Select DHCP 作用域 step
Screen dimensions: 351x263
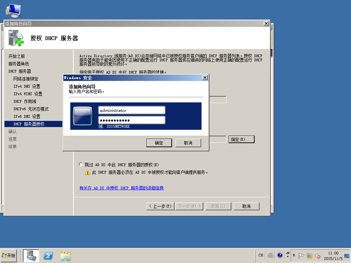point(25,101)
